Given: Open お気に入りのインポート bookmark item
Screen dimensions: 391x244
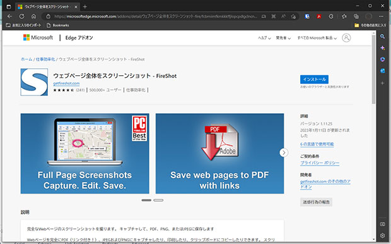Looking at the screenshot, I should tap(23, 25).
